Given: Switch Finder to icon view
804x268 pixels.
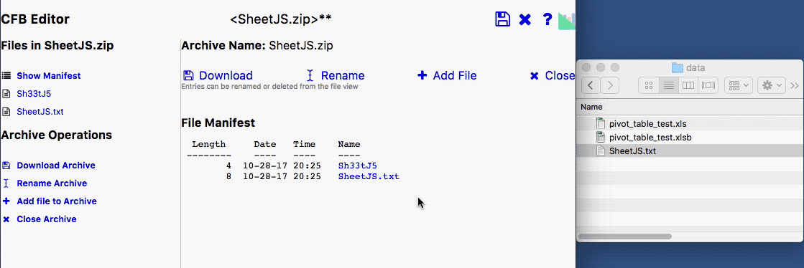Looking at the screenshot, I should 648,85.
